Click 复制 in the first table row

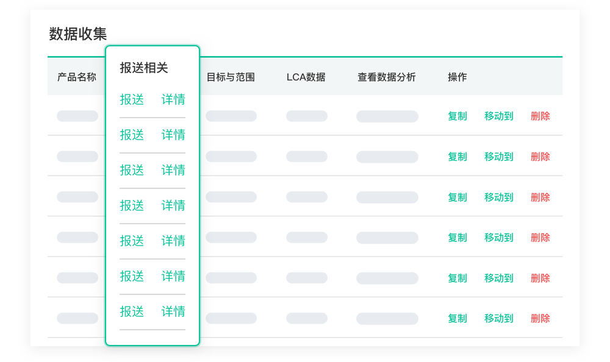[x=457, y=116]
